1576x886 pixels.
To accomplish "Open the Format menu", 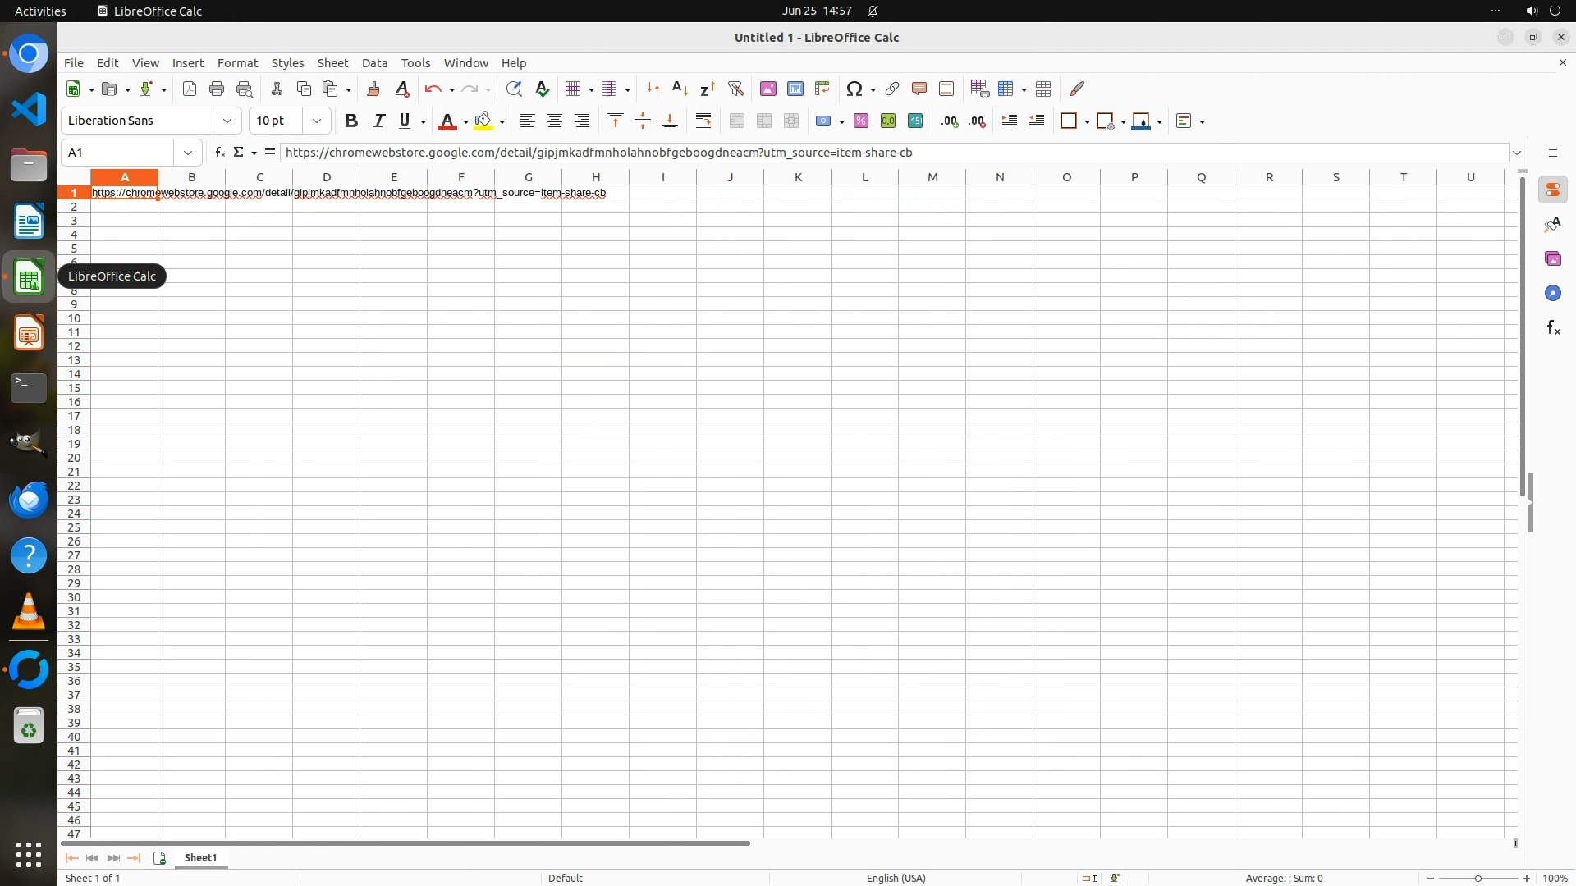I will (237, 63).
